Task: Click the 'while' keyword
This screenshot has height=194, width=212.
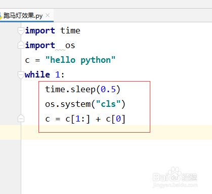Action: pos(37,74)
